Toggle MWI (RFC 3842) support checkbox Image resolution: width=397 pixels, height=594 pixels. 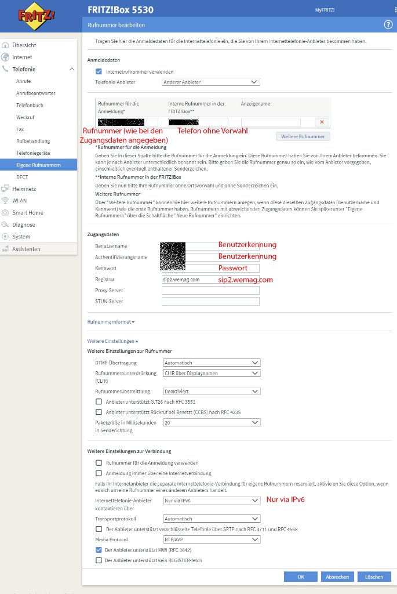click(99, 550)
